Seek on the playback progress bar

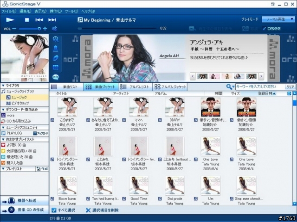[117, 29]
